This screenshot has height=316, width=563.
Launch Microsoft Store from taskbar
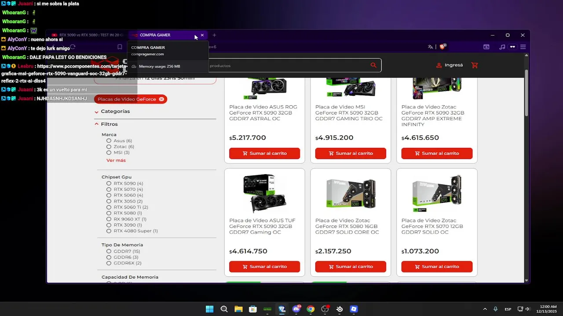coord(253,309)
